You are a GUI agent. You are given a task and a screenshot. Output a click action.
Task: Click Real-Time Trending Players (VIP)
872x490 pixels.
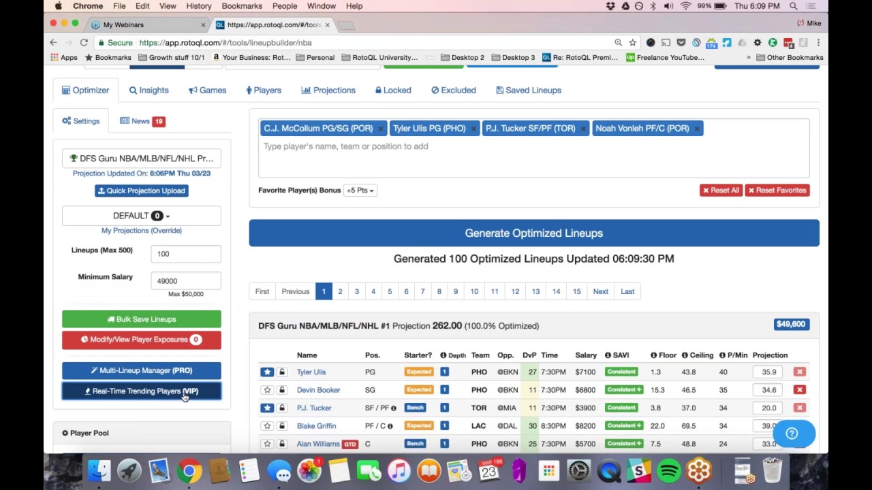point(142,391)
